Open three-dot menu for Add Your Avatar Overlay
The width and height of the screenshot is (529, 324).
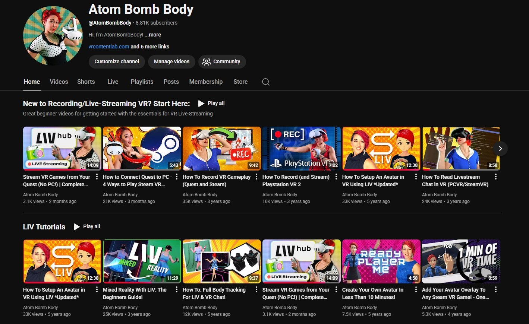(496, 290)
